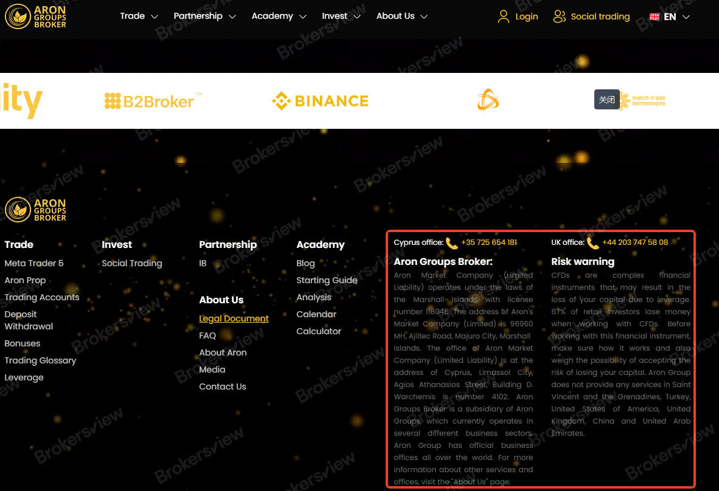
Task: Click the Contact Us footer link
Action: pos(223,386)
